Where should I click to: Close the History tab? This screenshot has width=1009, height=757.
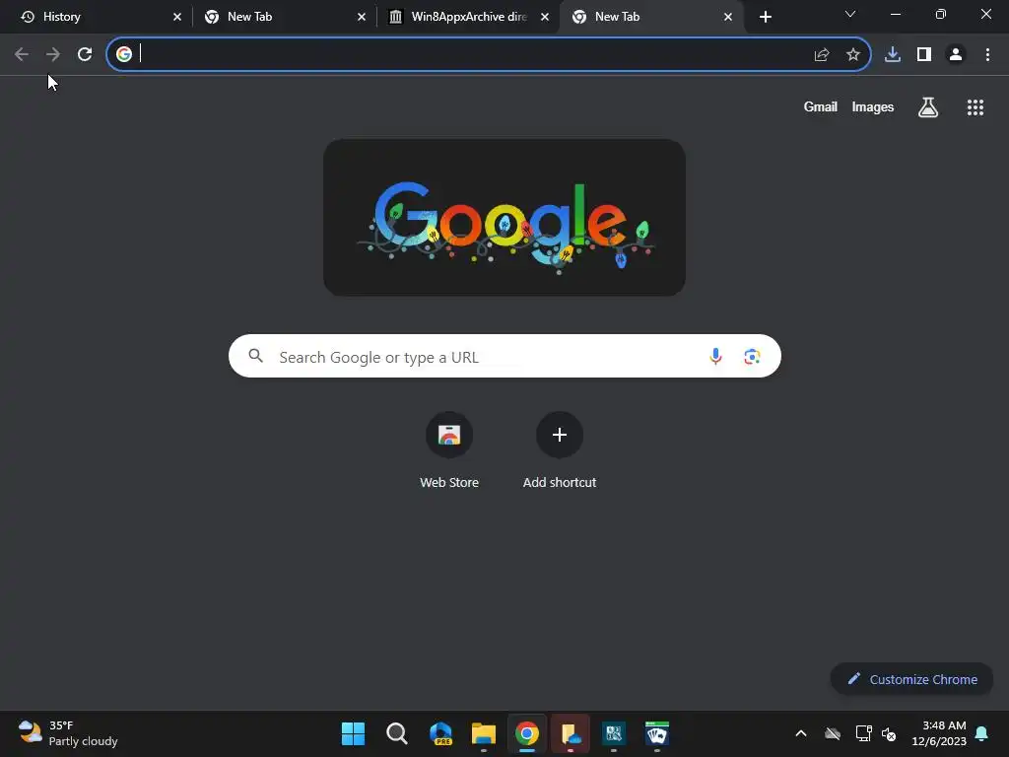[x=177, y=17]
